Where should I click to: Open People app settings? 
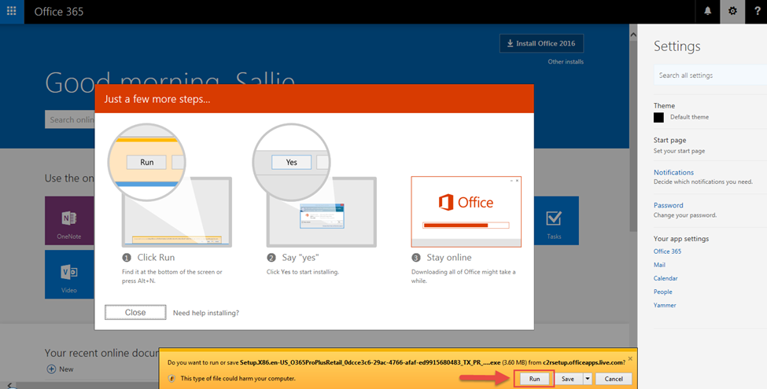[x=663, y=292]
